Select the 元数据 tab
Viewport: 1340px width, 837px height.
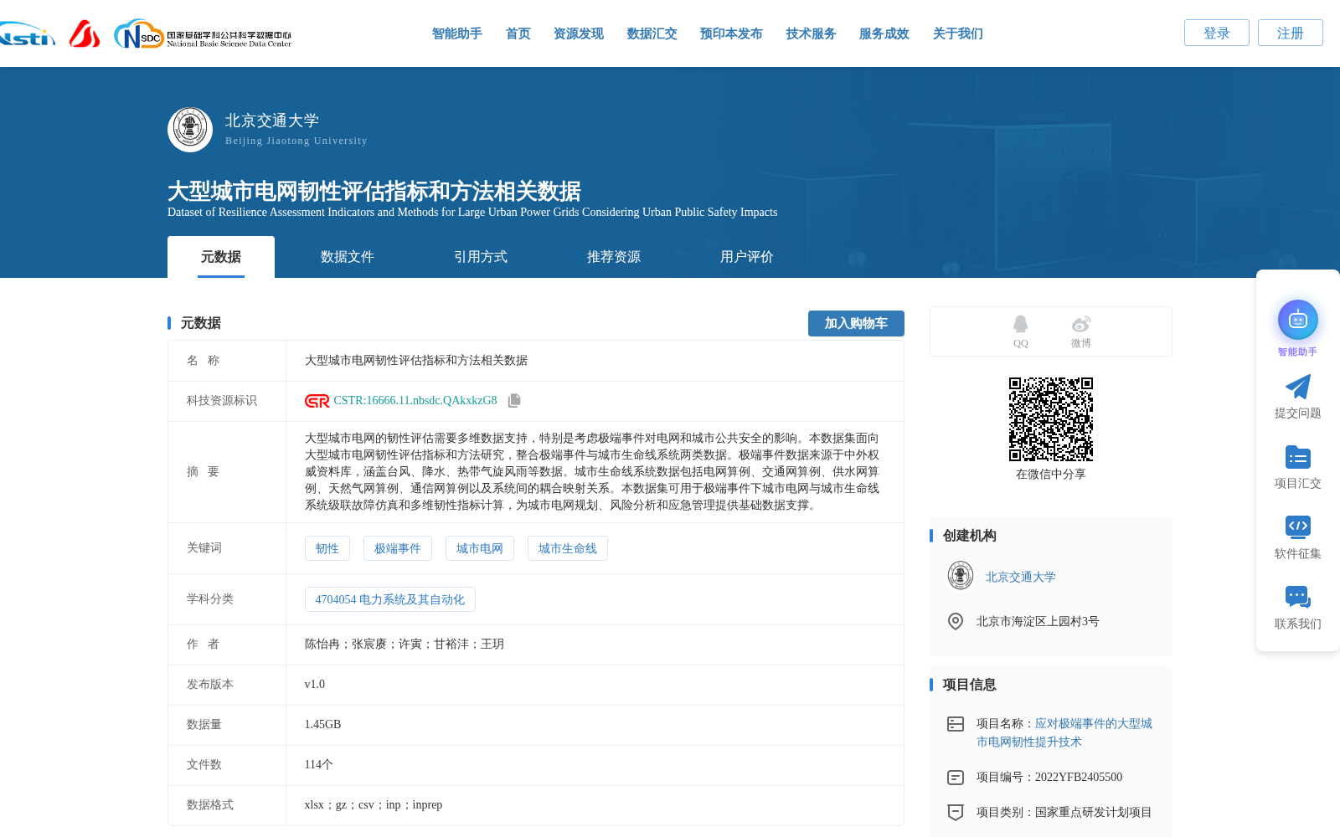221,257
